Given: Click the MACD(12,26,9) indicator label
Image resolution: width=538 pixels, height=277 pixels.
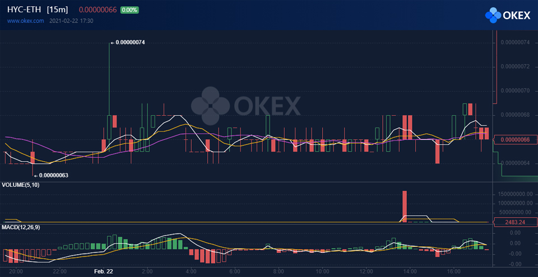Looking at the screenshot, I should [x=20, y=227].
